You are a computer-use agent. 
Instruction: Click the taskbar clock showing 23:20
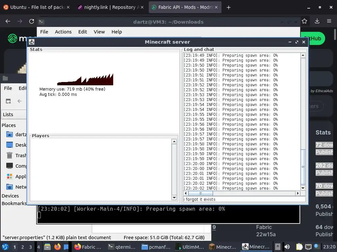[x=329, y=247]
